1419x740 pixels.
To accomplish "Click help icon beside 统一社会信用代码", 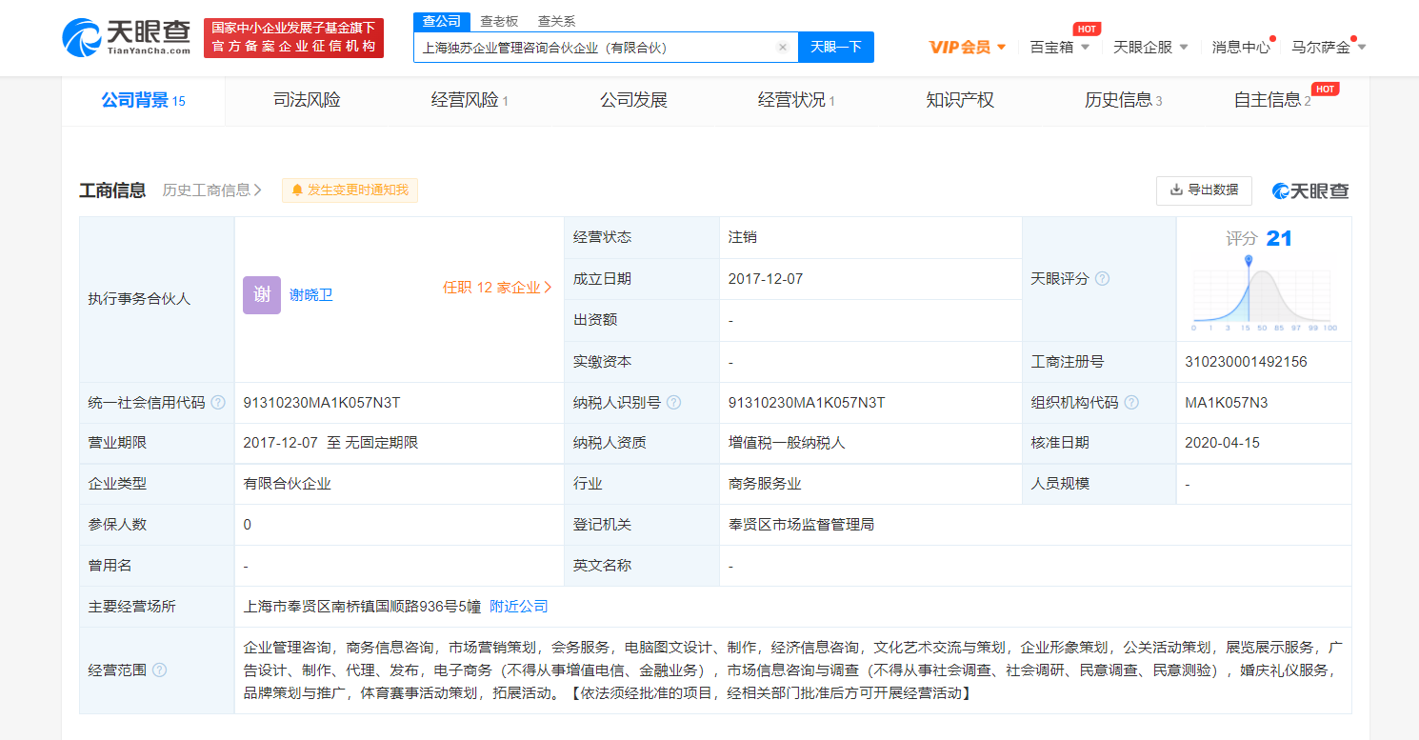I will click(218, 403).
